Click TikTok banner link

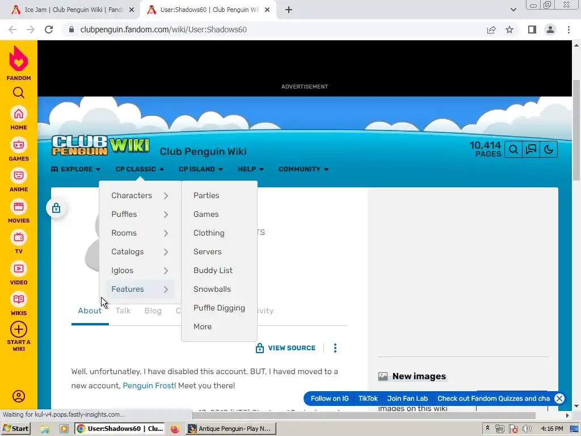pyautogui.click(x=368, y=399)
